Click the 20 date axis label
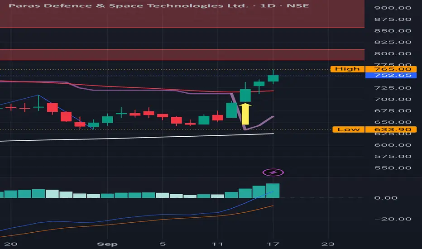 point(11,244)
